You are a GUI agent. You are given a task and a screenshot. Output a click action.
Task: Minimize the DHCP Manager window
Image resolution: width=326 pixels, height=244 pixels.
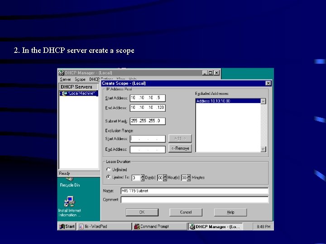coord(205,73)
